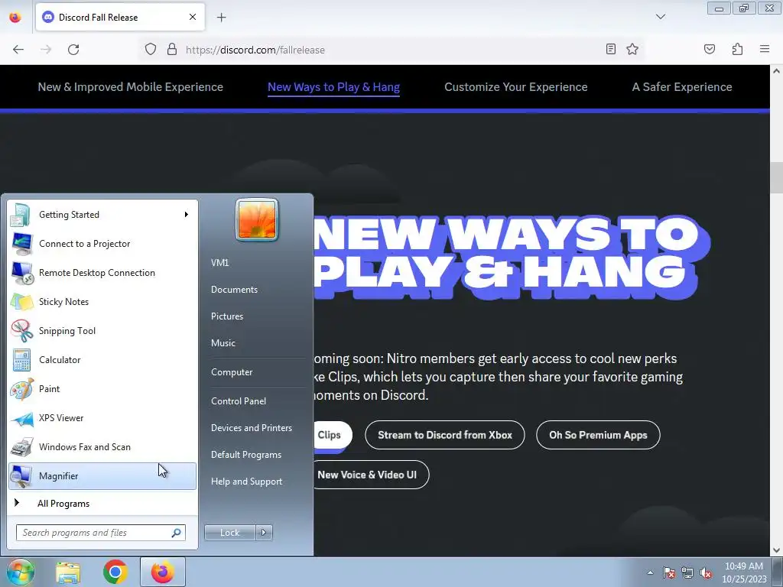Click New Voice & Video UI button
783x587 pixels.
(x=371, y=475)
